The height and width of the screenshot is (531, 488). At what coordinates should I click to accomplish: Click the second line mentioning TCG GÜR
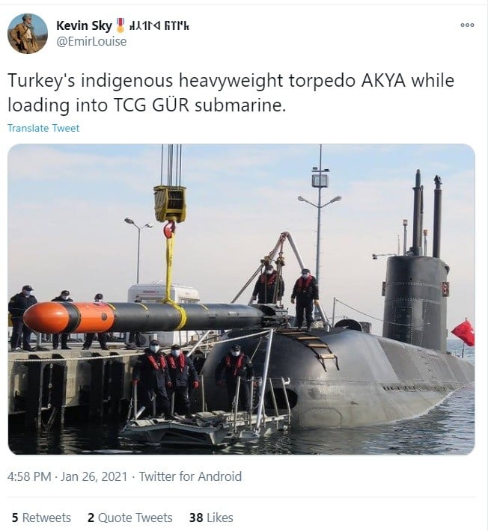tap(147, 105)
